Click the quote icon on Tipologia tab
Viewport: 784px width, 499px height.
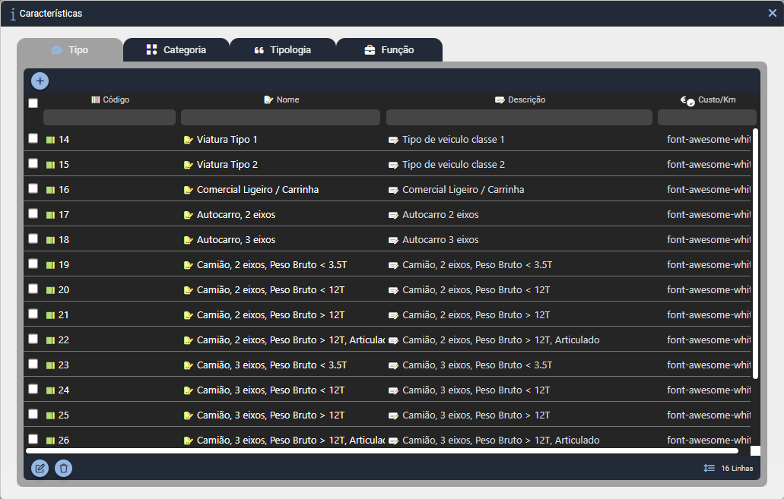click(259, 50)
